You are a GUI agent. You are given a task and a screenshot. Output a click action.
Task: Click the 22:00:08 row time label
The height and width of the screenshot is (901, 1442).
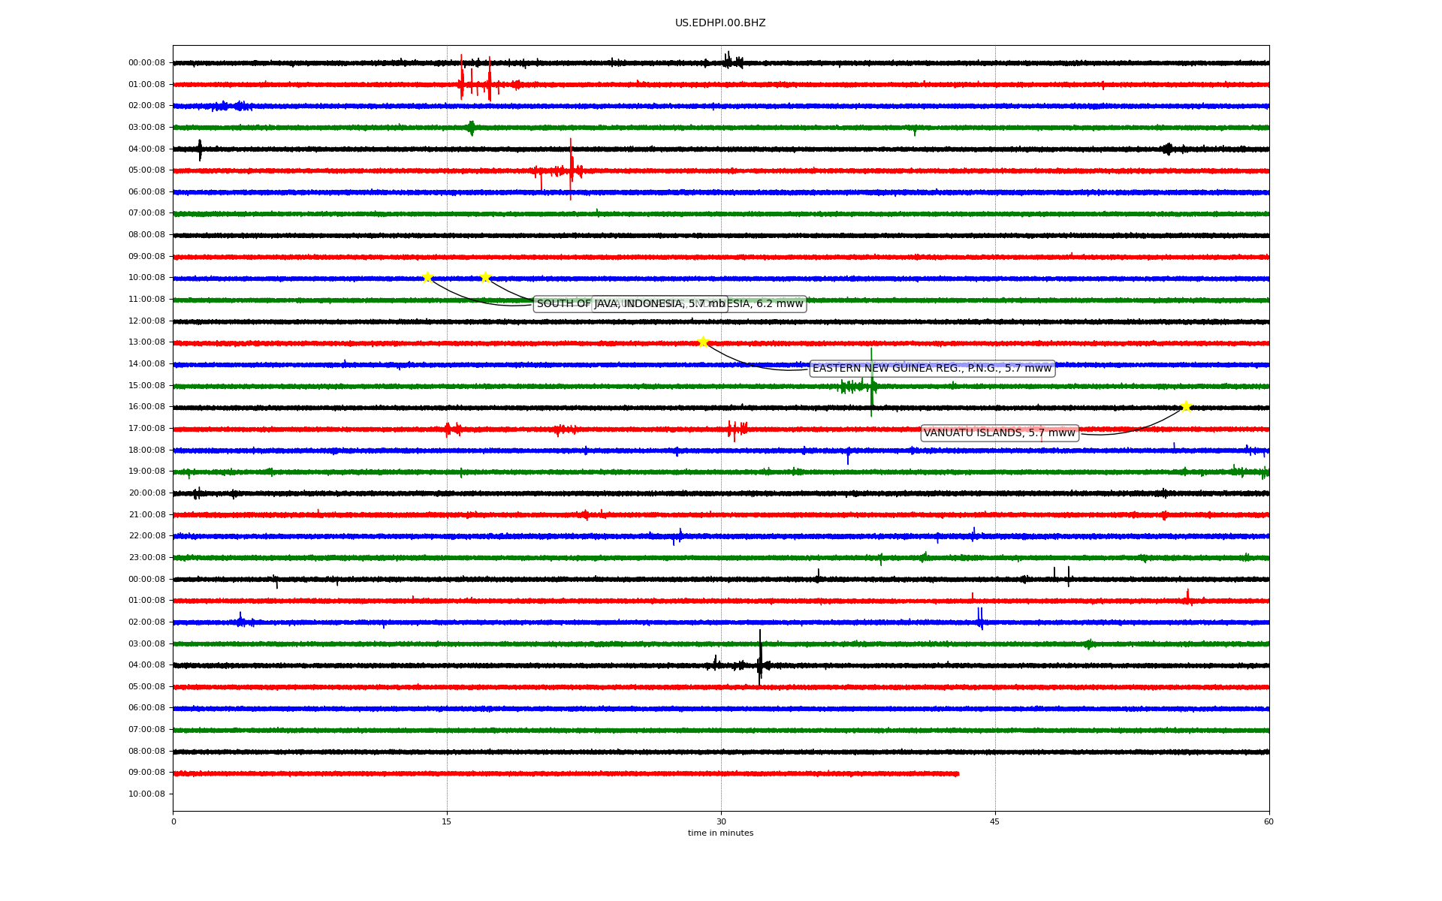[146, 536]
